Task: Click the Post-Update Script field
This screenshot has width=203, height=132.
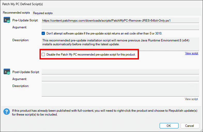Action: coord(120,72)
